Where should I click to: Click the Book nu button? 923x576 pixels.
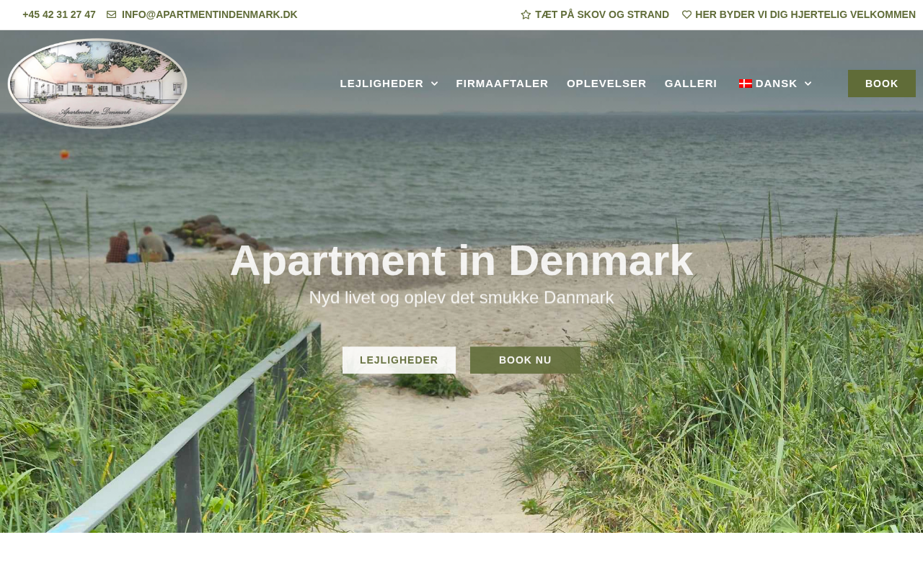click(525, 360)
